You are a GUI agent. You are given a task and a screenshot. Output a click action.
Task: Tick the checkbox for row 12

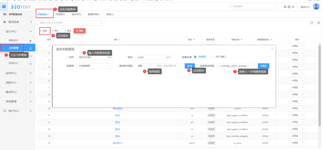41,122
